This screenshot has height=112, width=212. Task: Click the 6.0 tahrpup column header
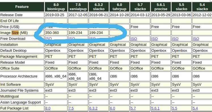(119, 7)
